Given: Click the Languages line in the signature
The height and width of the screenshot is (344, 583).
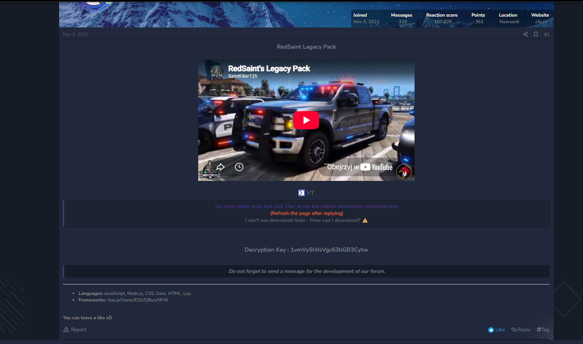Looking at the screenshot, I should click(134, 293).
